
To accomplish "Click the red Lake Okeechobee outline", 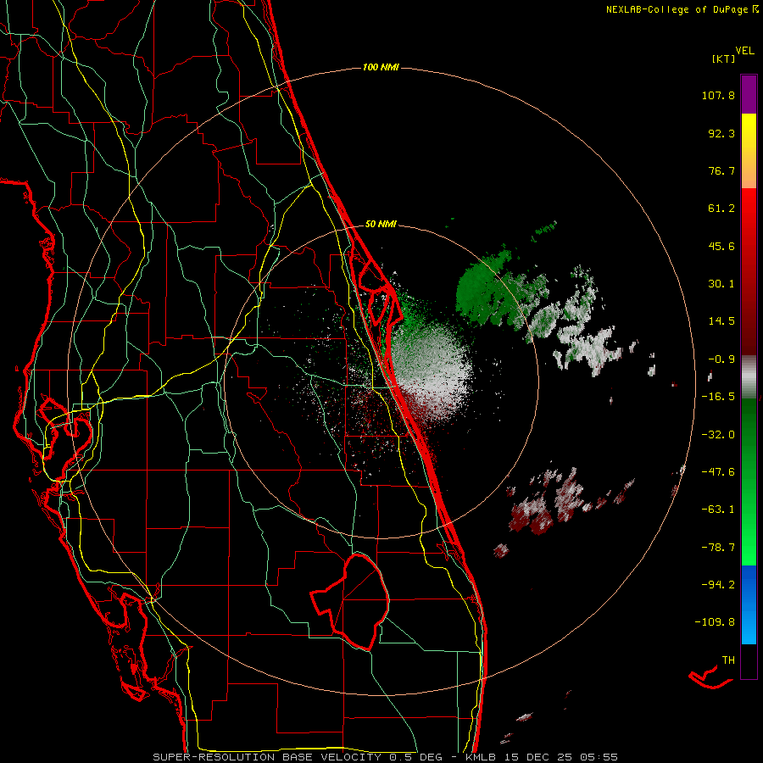I will [351, 602].
